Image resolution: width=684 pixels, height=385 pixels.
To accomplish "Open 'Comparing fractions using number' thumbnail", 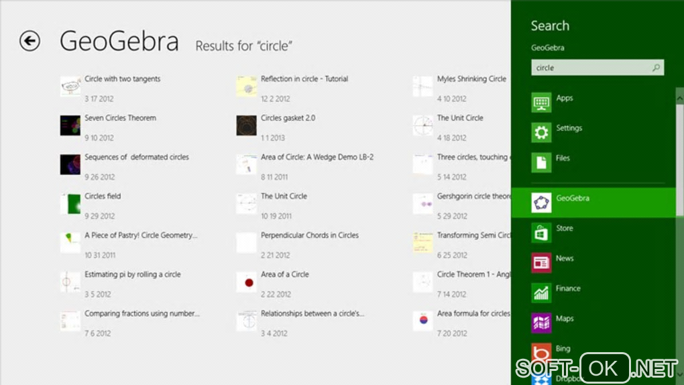I will pyautogui.click(x=70, y=321).
